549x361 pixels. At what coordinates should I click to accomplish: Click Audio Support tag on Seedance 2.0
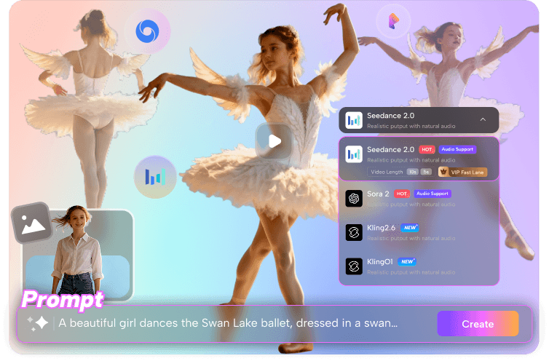click(x=457, y=149)
